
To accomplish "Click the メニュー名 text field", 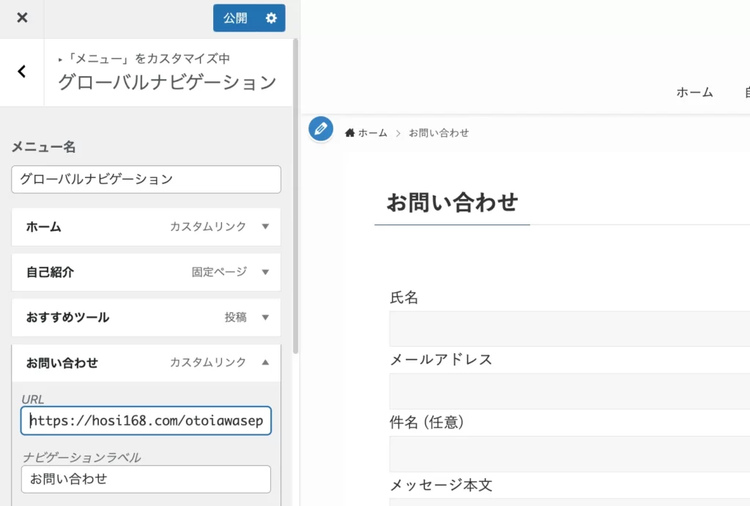I will tap(146, 179).
